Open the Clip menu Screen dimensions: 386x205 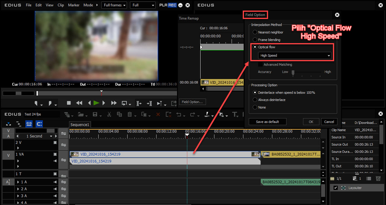tap(61, 5)
